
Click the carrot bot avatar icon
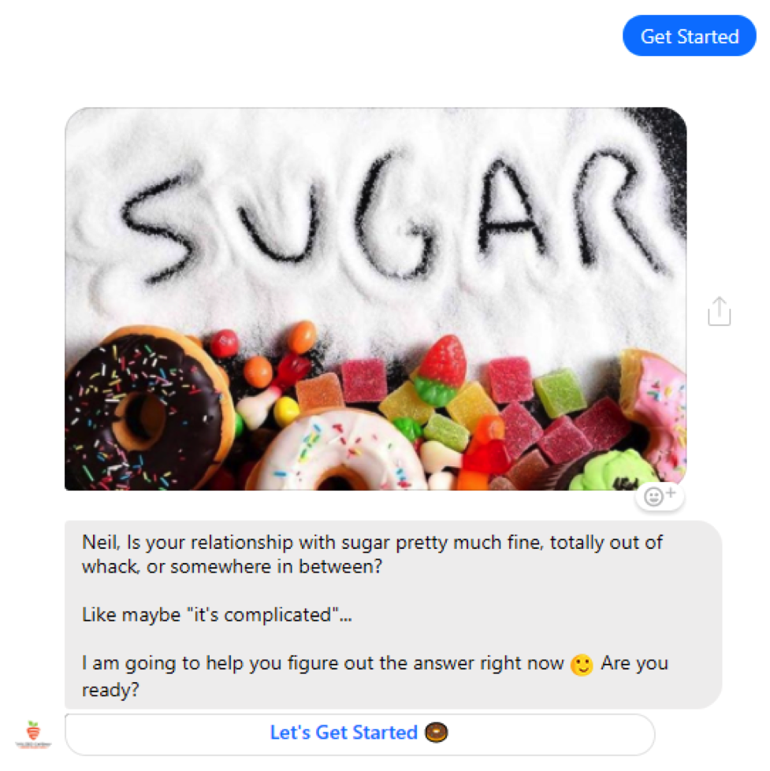(33, 734)
